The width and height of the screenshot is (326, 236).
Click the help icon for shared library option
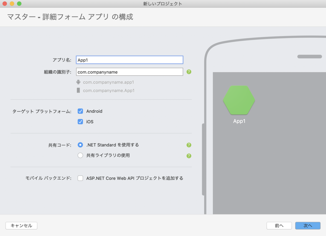(x=189, y=156)
